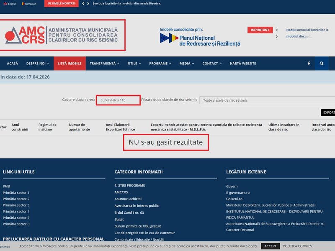Expand the Contact menu
The image size is (335, 251).
212,64
